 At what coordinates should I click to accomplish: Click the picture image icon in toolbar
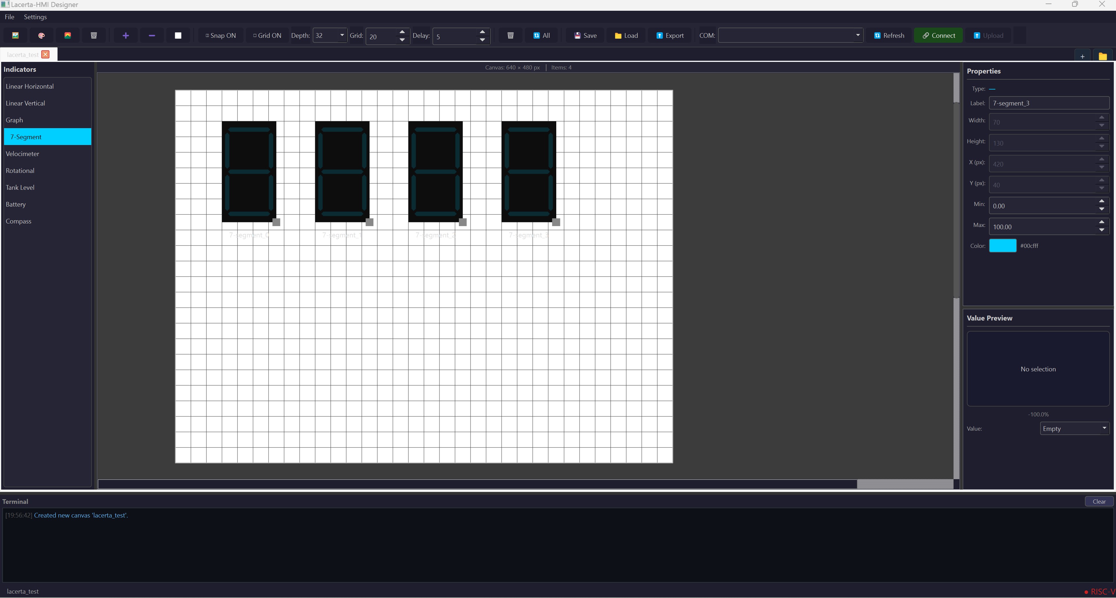(x=15, y=35)
